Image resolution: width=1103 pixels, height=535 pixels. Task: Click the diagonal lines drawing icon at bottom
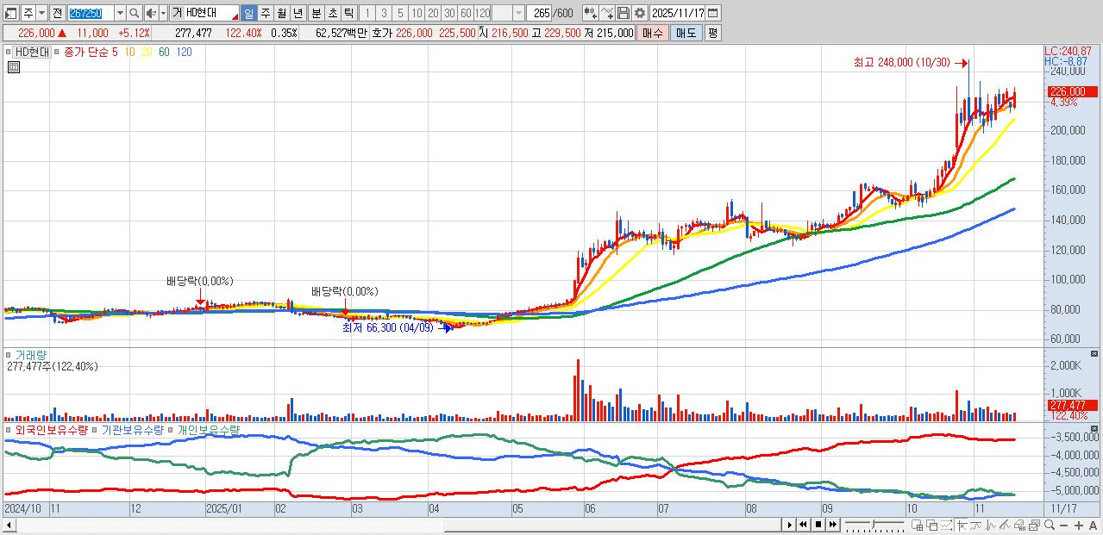pos(1006,525)
